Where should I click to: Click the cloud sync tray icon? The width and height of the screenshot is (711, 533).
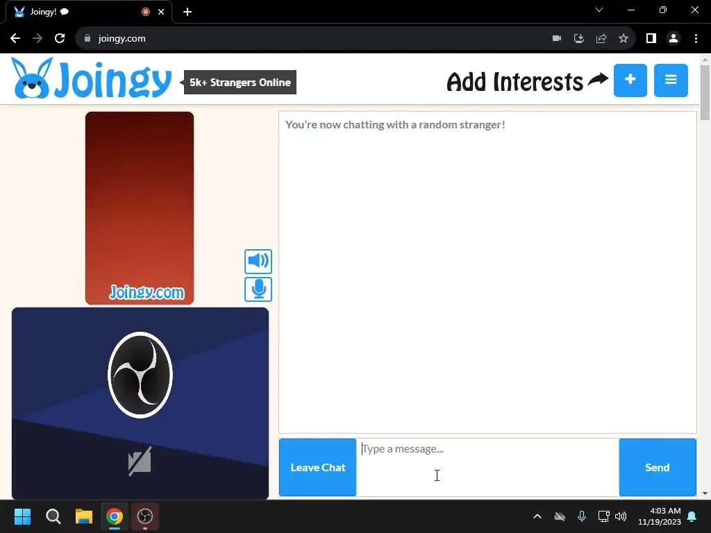tap(560, 516)
